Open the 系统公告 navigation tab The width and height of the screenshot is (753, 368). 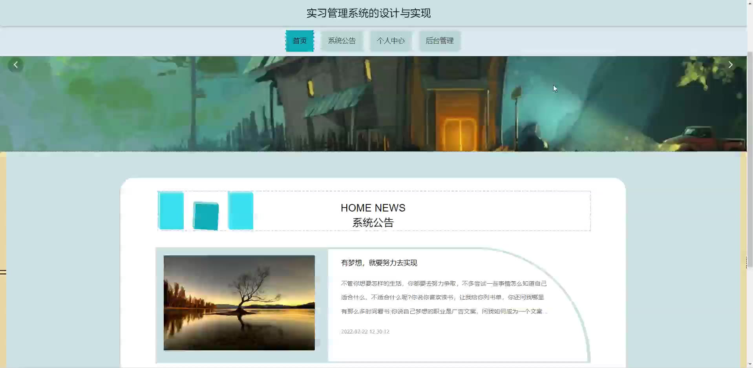click(342, 41)
